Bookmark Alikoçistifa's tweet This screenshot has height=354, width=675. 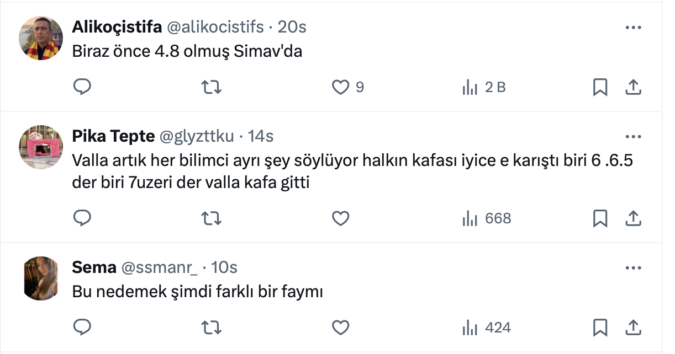coord(600,87)
